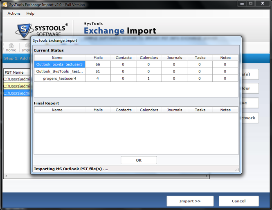Viewport: 272px width, 210px height.
Task: Click Final Report Mails column header
Action: [x=98, y=110]
